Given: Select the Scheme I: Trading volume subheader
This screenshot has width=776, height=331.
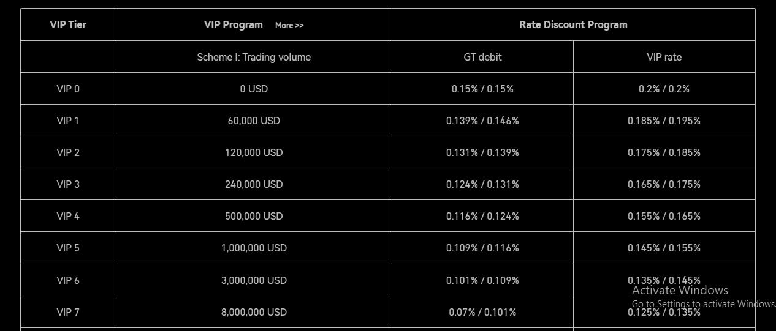Looking at the screenshot, I should [254, 57].
